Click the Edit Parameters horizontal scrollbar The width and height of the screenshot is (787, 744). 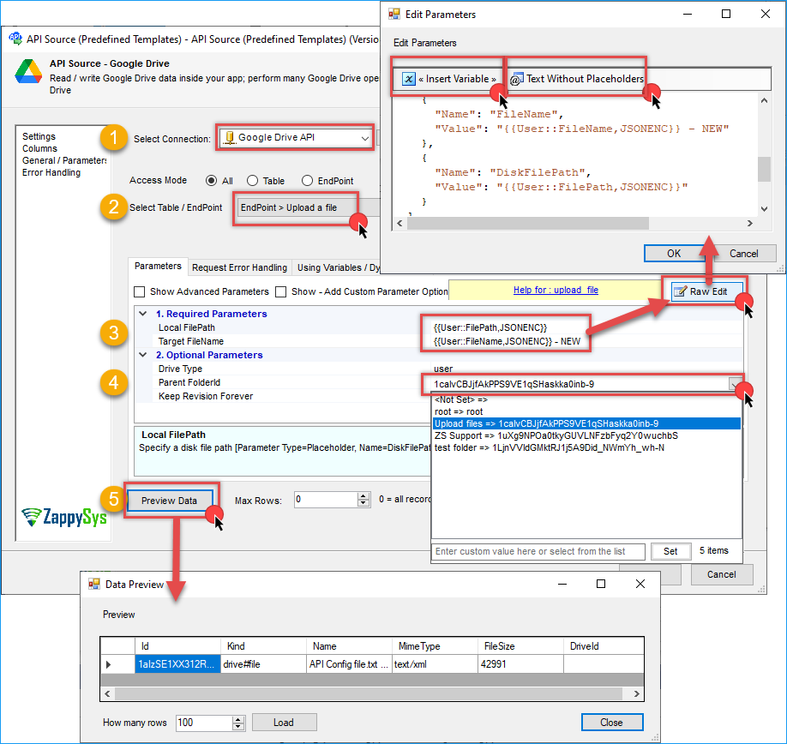(x=528, y=223)
